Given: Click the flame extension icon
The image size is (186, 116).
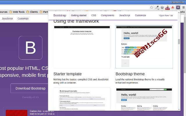Looking at the screenshot, I should [x=173, y=8].
